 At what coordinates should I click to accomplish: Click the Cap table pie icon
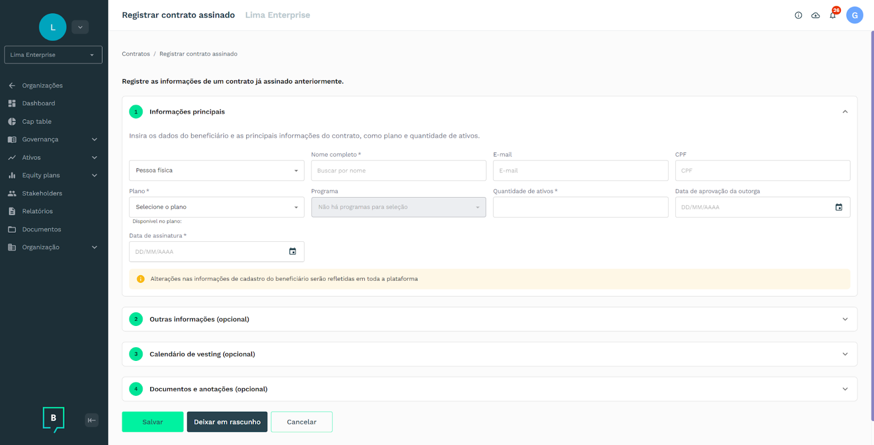click(x=12, y=121)
